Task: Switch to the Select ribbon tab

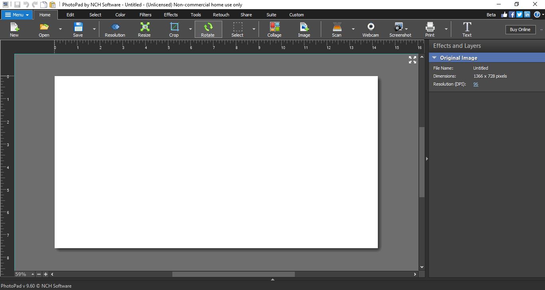Action: (x=95, y=15)
